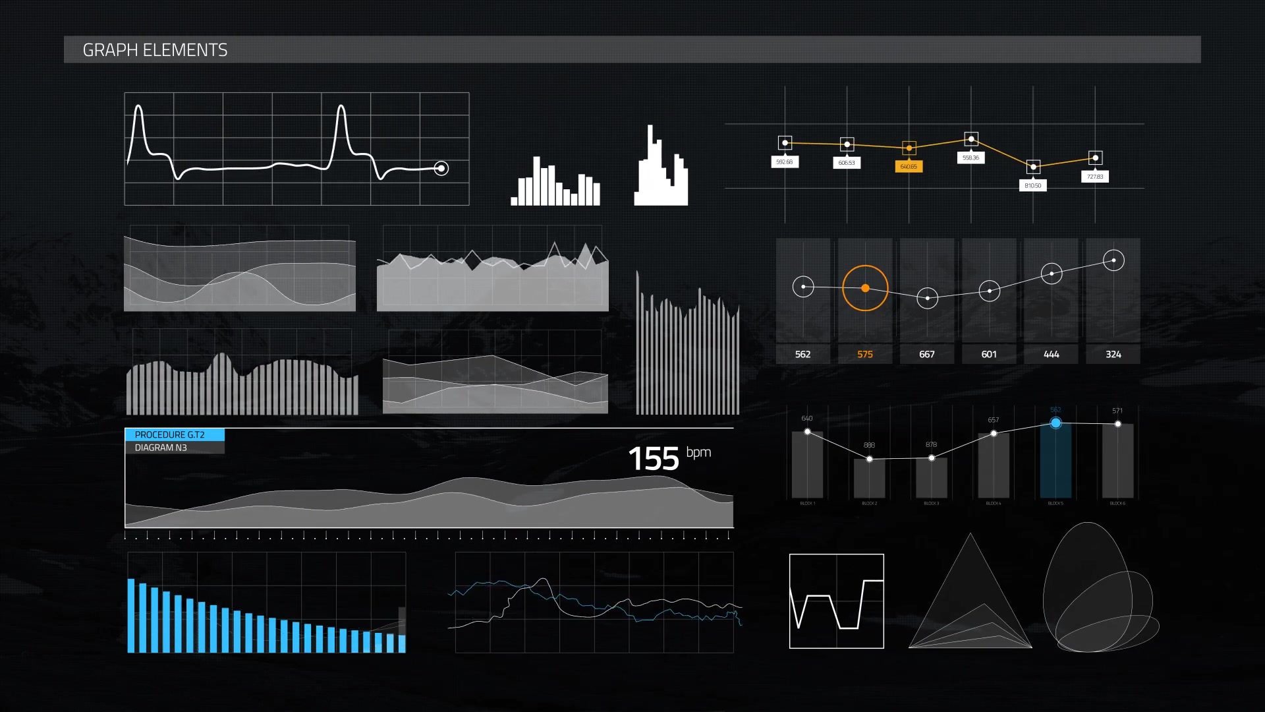Click the BLOCK 4 axis label
Image resolution: width=1265 pixels, height=712 pixels.
point(993,504)
